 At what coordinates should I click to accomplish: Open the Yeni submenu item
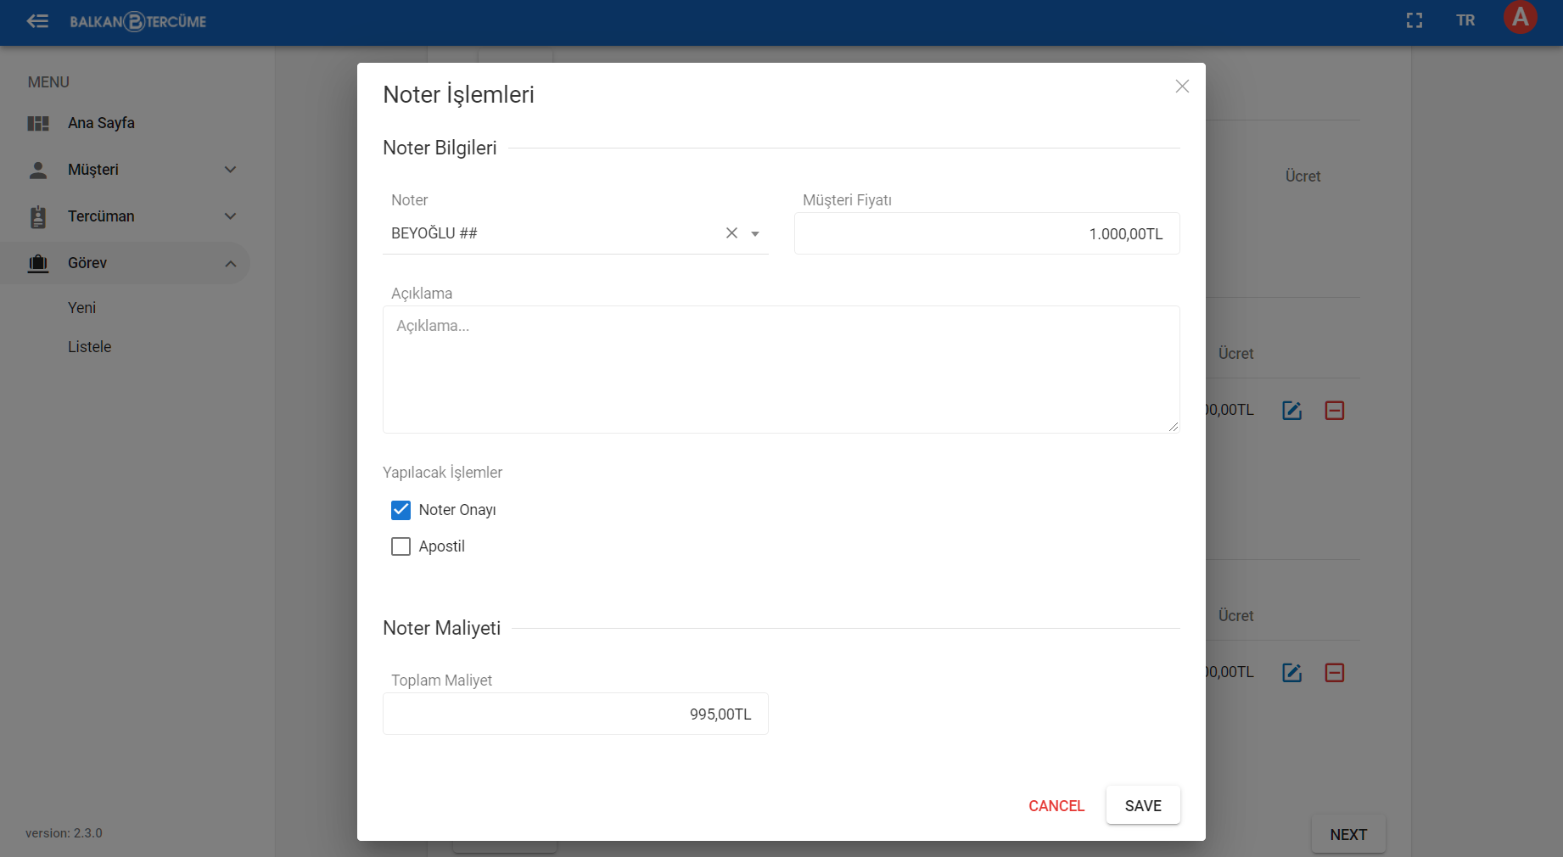pos(81,308)
